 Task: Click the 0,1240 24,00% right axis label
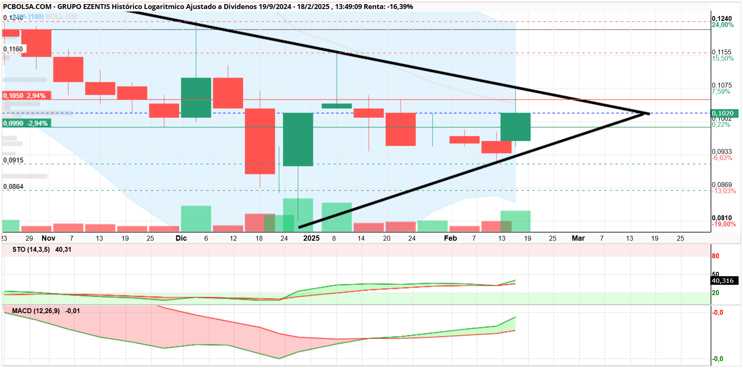click(x=723, y=22)
